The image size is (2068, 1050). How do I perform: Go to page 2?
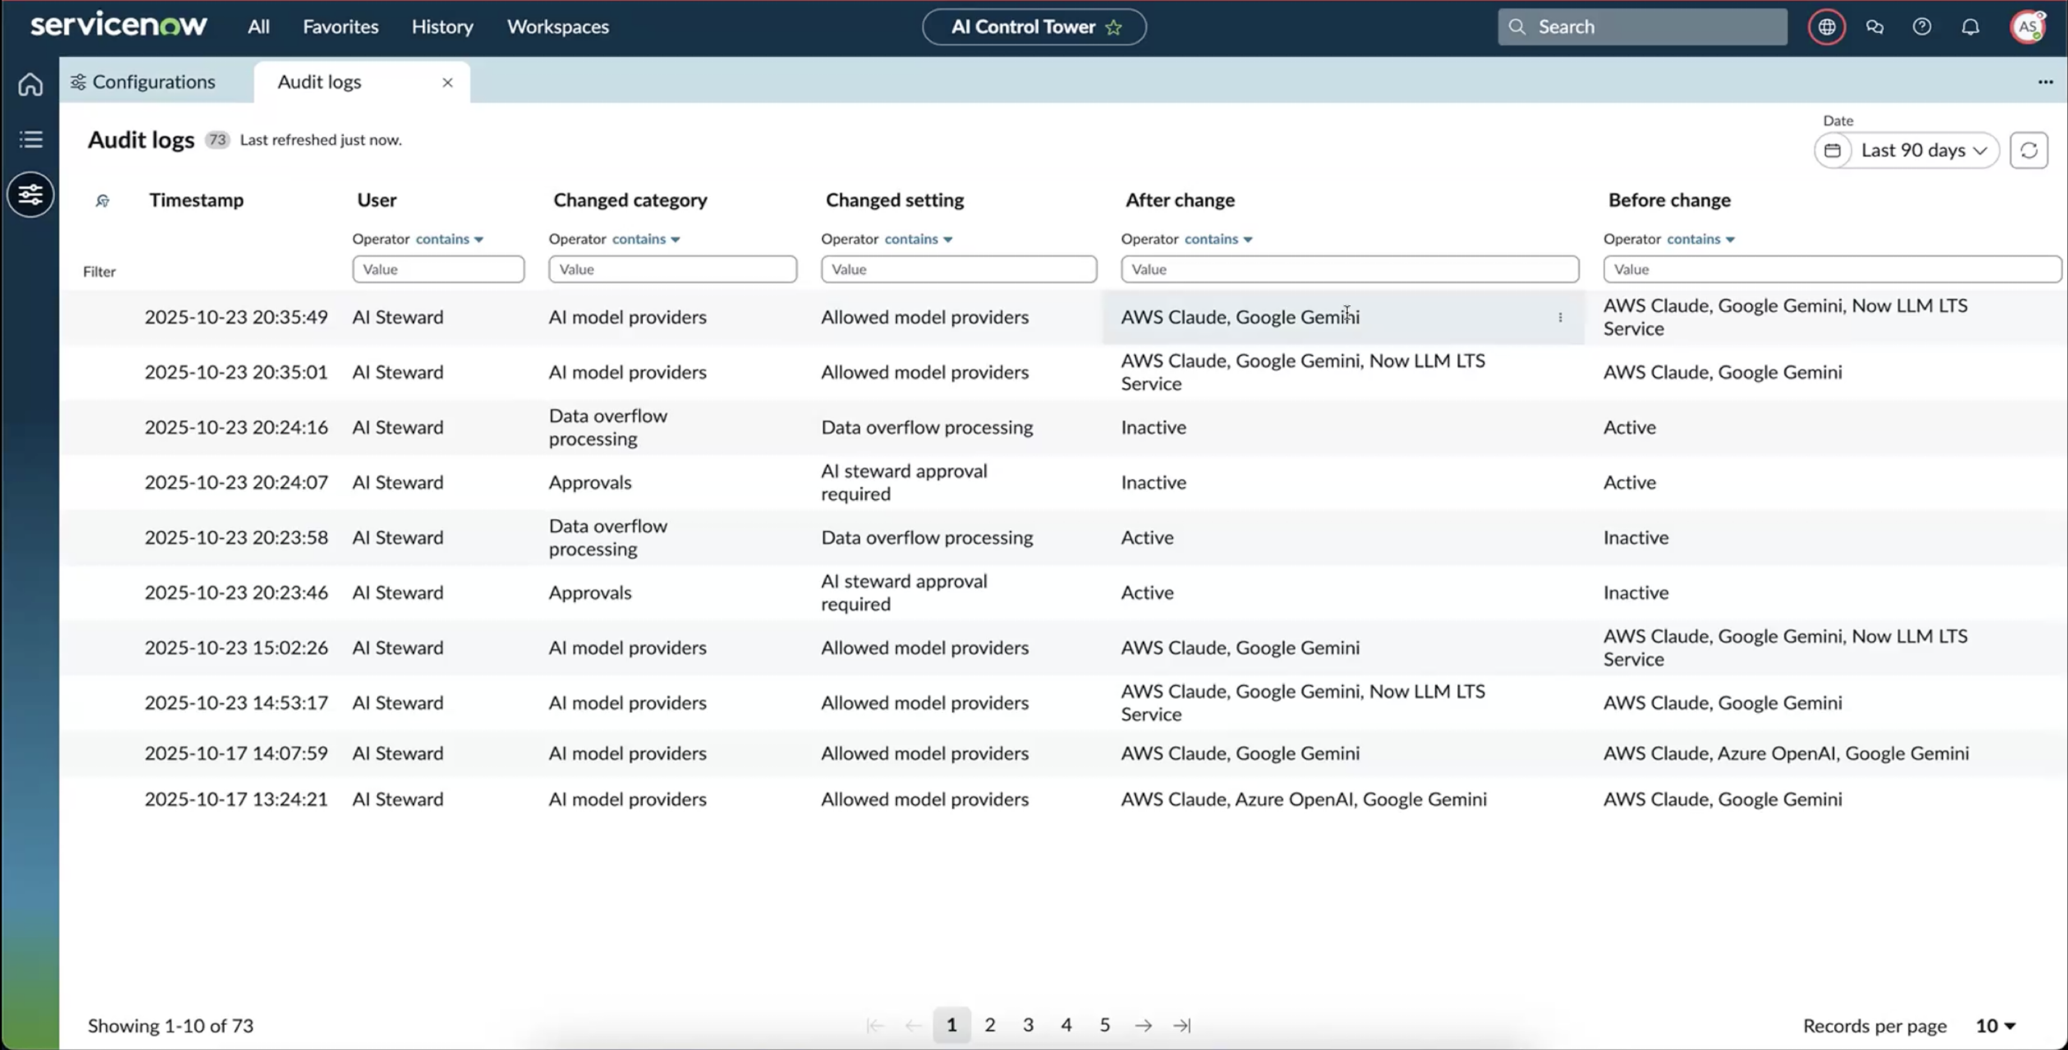[990, 1025]
